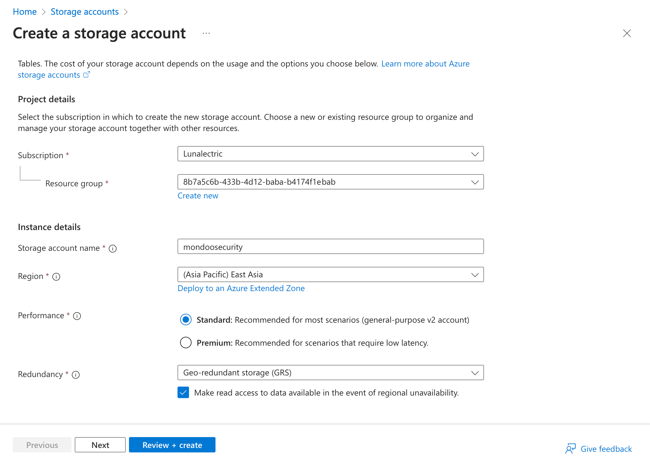Click the info icon next to Redundancy
This screenshot has width=650, height=462.
(76, 375)
